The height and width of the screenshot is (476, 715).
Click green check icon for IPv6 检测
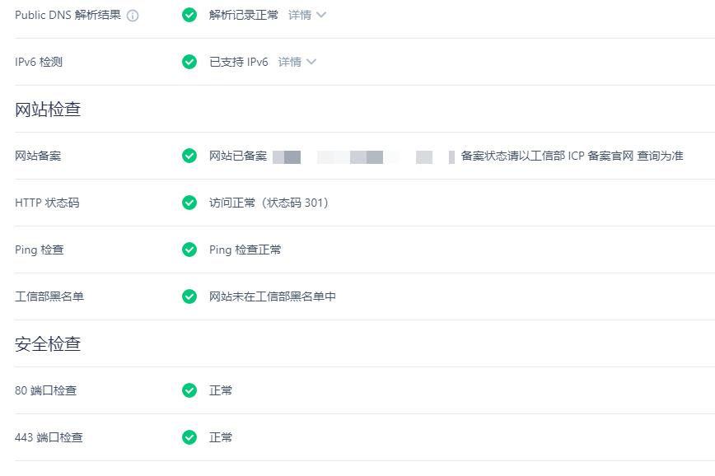coord(189,62)
